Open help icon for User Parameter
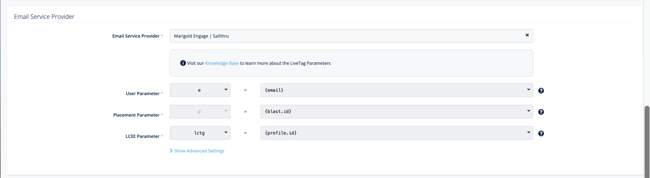This screenshot has height=178, width=650. [x=541, y=91]
